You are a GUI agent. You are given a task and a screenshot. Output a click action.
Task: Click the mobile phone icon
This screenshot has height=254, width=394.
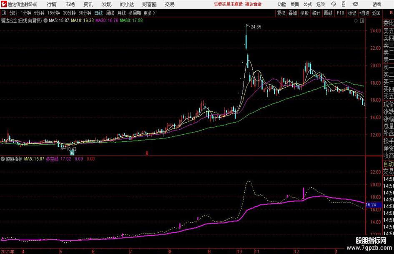[x=344, y=4]
